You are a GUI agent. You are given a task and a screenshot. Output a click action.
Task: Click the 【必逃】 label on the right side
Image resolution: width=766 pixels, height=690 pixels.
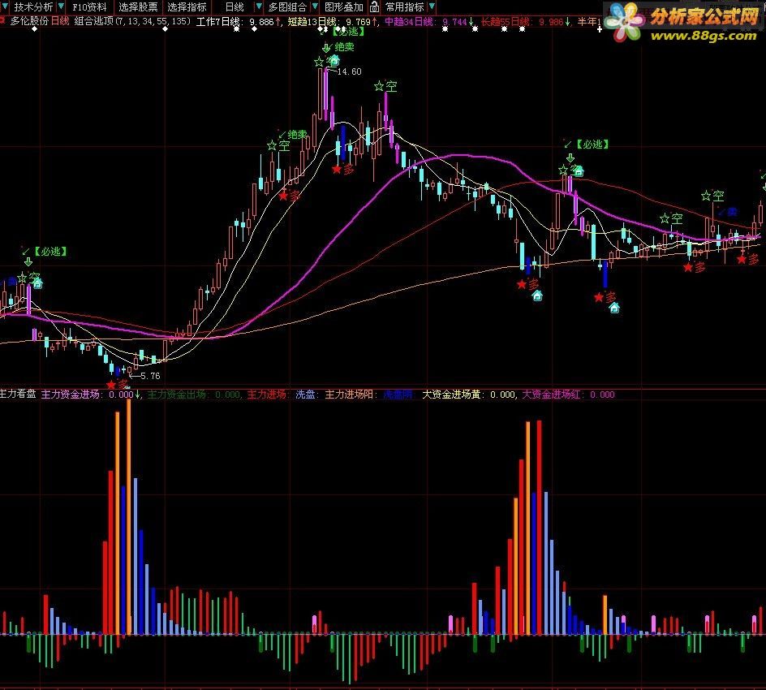(592, 144)
